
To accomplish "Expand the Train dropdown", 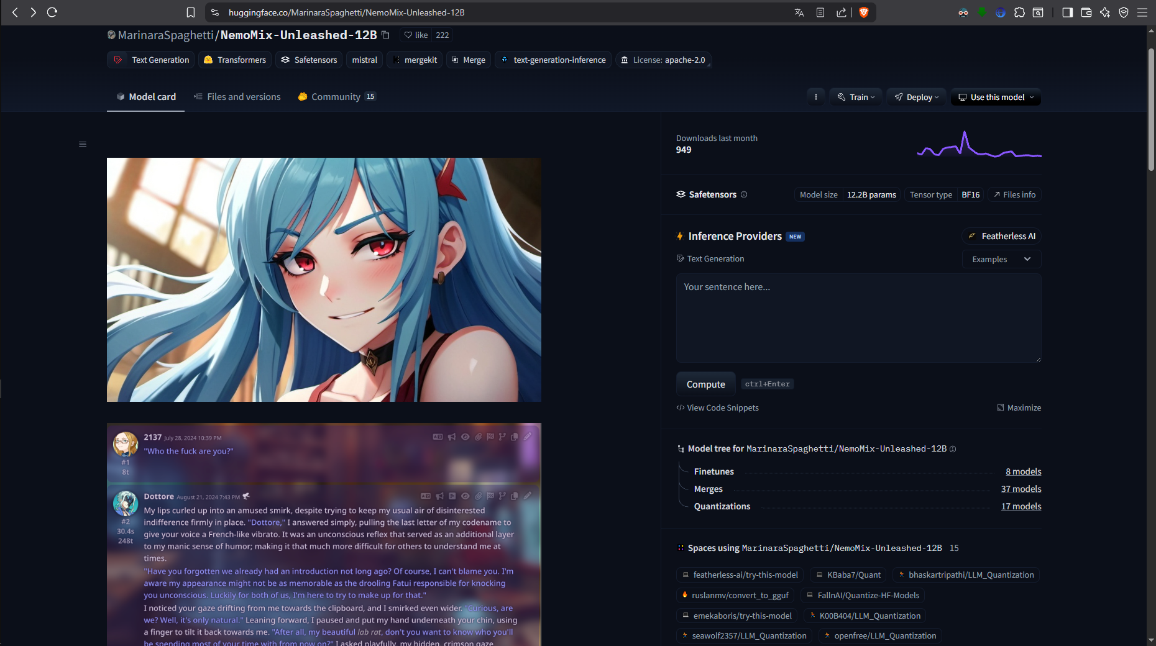I will (856, 97).
